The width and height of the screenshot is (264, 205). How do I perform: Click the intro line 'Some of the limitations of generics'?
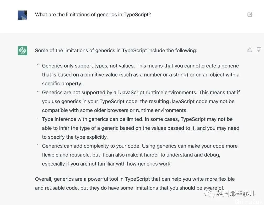point(116,50)
